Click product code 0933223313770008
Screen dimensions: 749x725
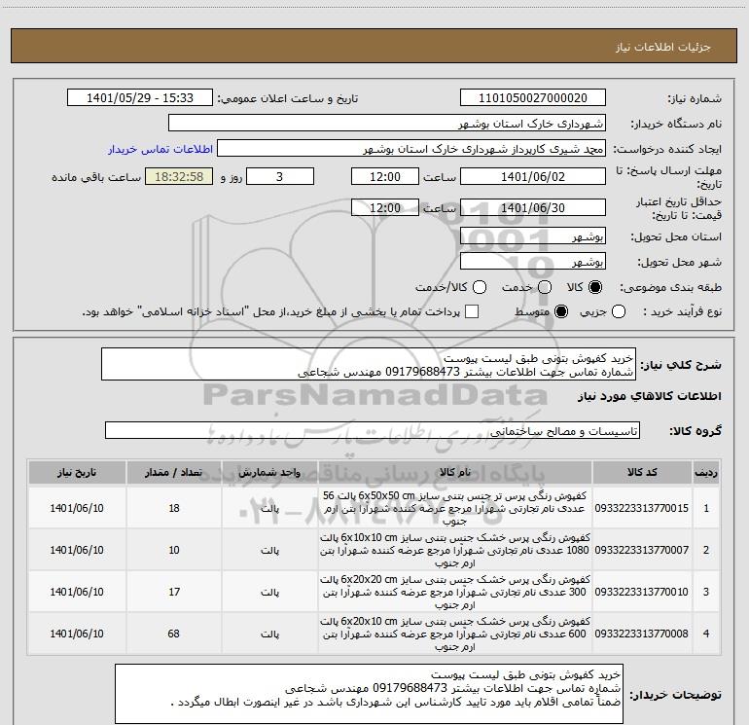point(642,634)
